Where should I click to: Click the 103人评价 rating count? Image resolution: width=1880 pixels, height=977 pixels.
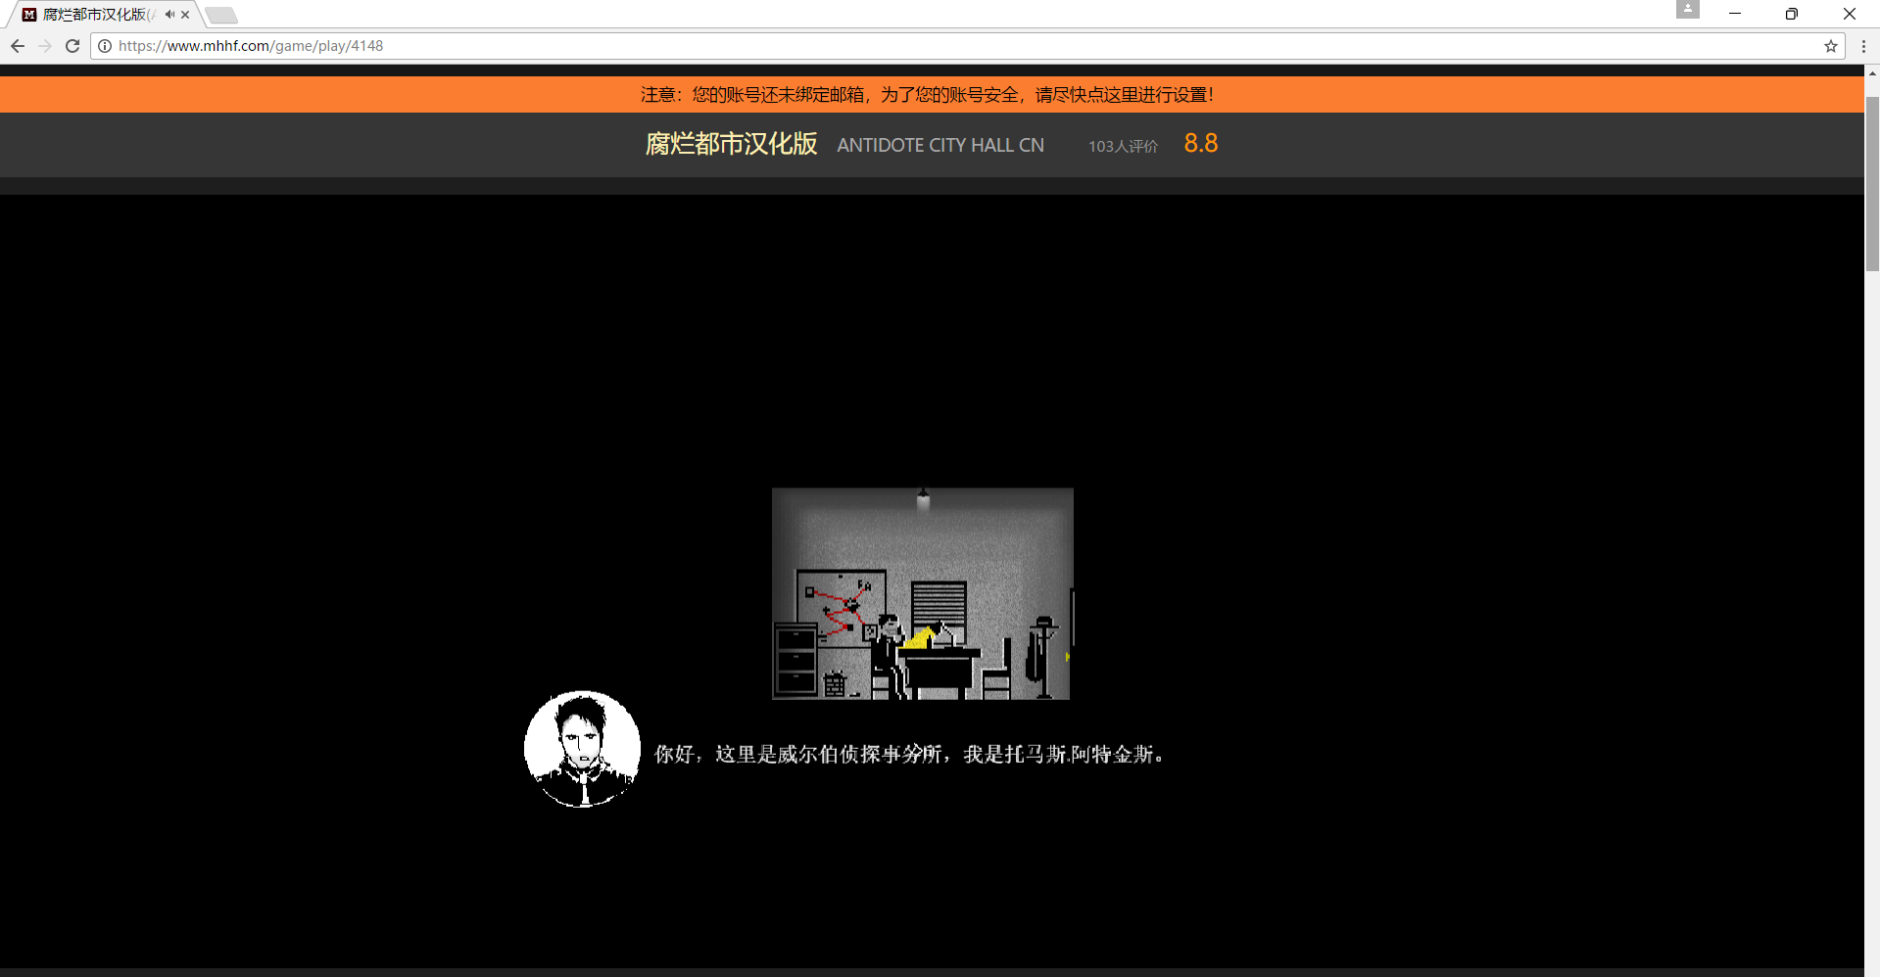(1123, 146)
